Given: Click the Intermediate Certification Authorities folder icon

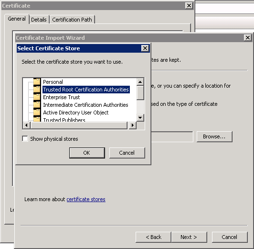Looking at the screenshot, I should coord(37,104).
